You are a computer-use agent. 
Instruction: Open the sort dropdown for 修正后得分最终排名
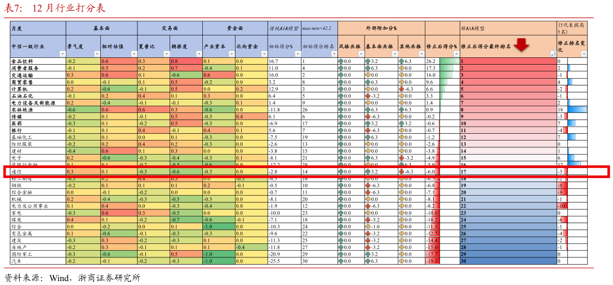coord(553,54)
